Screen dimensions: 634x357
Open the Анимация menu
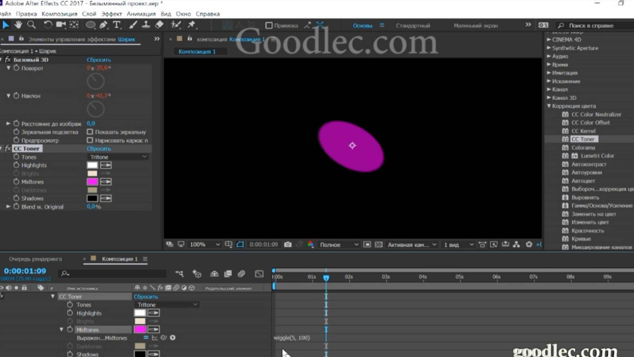tap(141, 13)
